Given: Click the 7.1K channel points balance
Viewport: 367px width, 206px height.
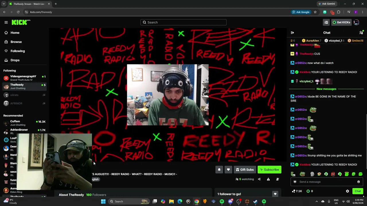Looking at the screenshot, I should (297, 191).
